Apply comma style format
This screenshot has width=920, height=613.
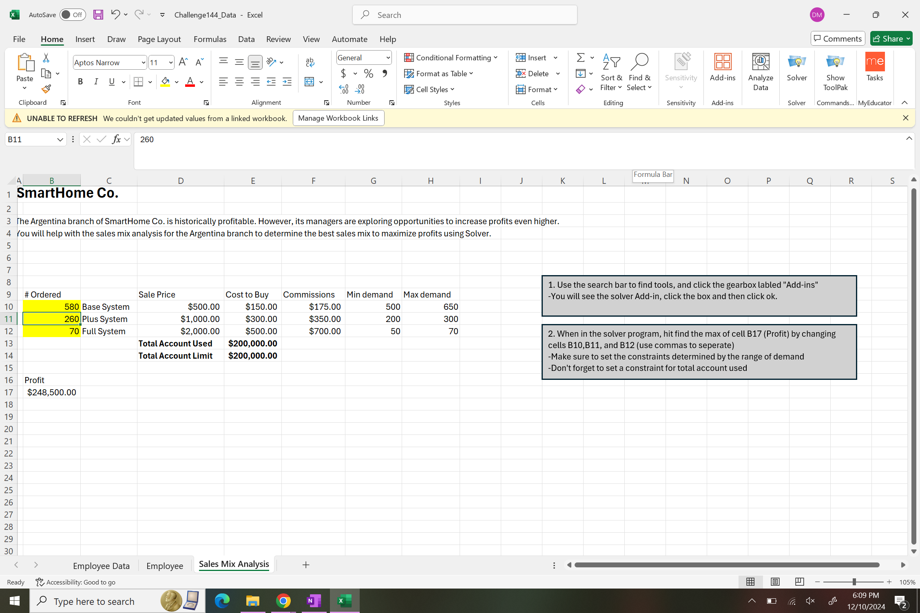[385, 73]
